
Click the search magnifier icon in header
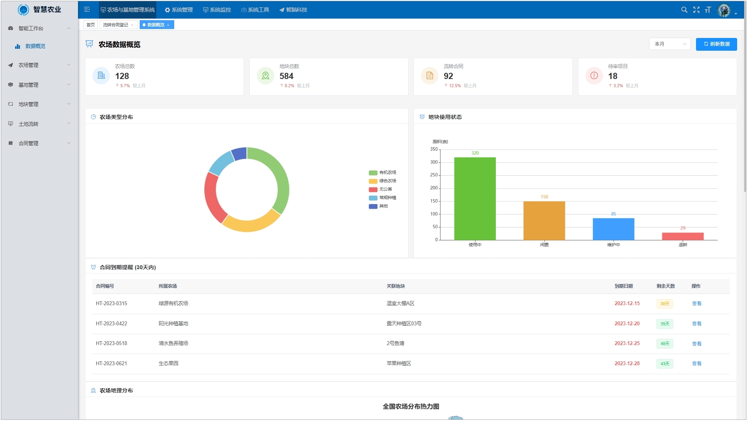click(685, 10)
